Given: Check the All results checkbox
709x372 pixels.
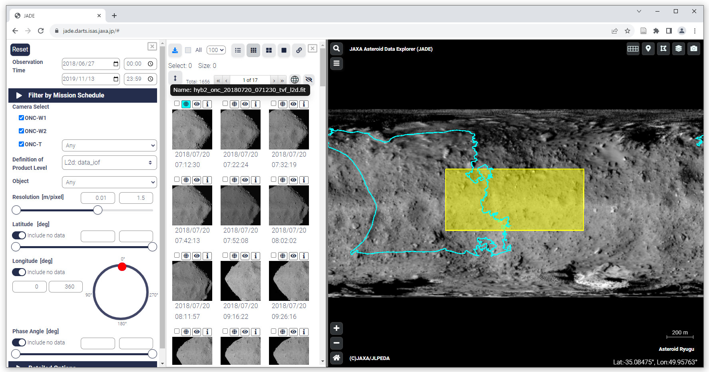Looking at the screenshot, I should 188,50.
